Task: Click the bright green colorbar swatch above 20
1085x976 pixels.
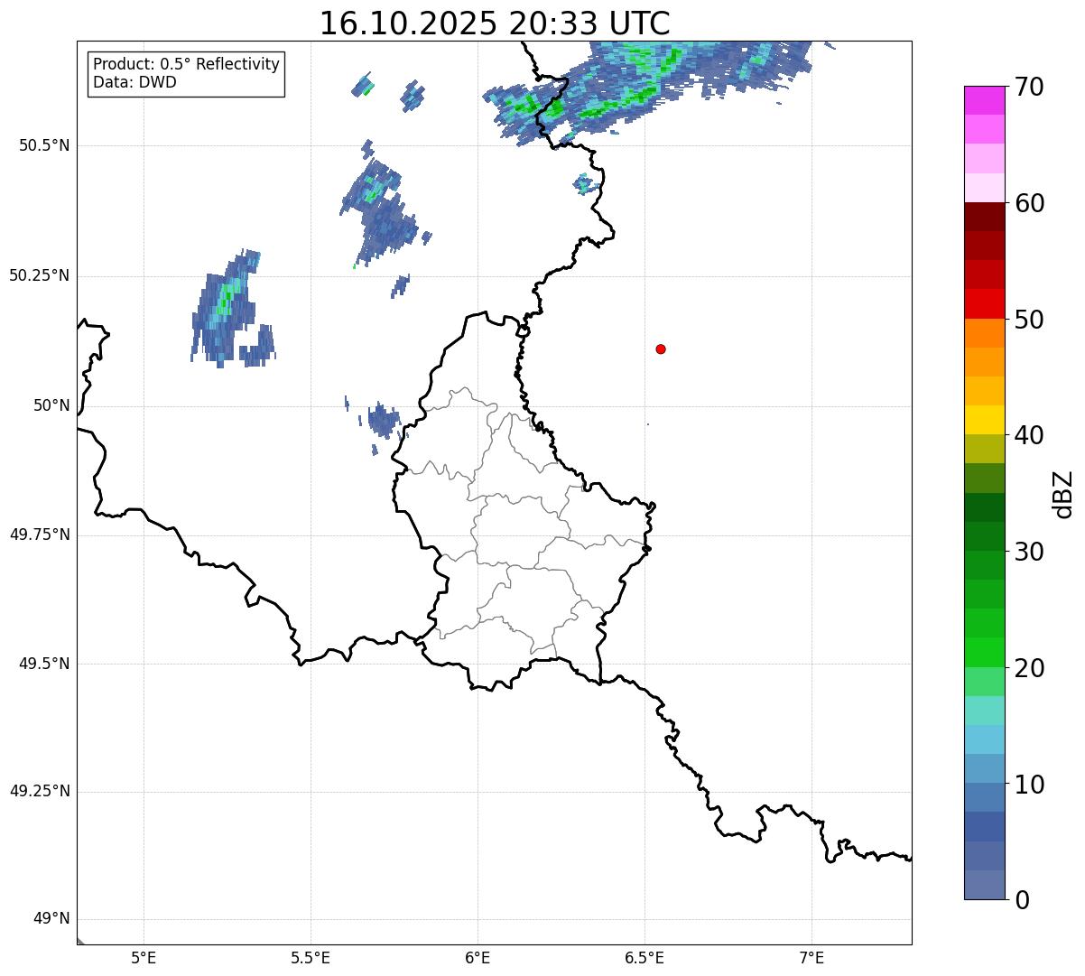Action: [985, 653]
